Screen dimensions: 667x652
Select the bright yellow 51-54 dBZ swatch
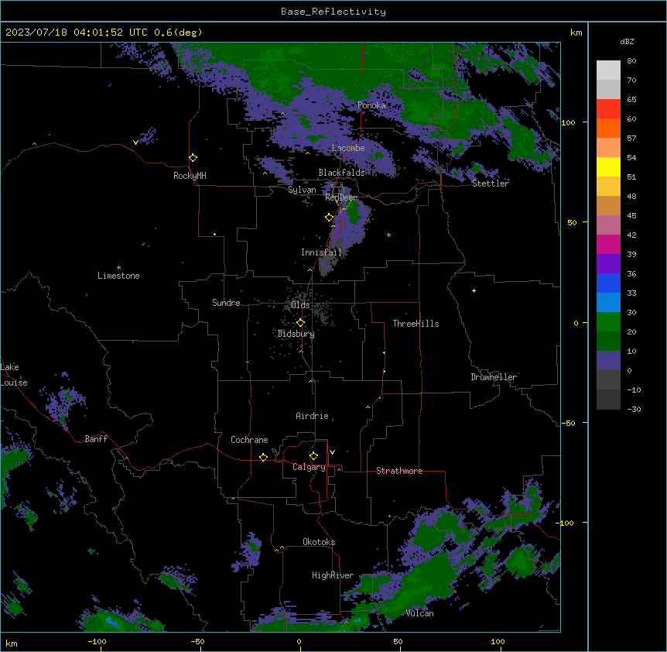(x=608, y=166)
